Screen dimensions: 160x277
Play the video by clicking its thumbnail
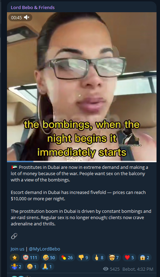(82, 87)
